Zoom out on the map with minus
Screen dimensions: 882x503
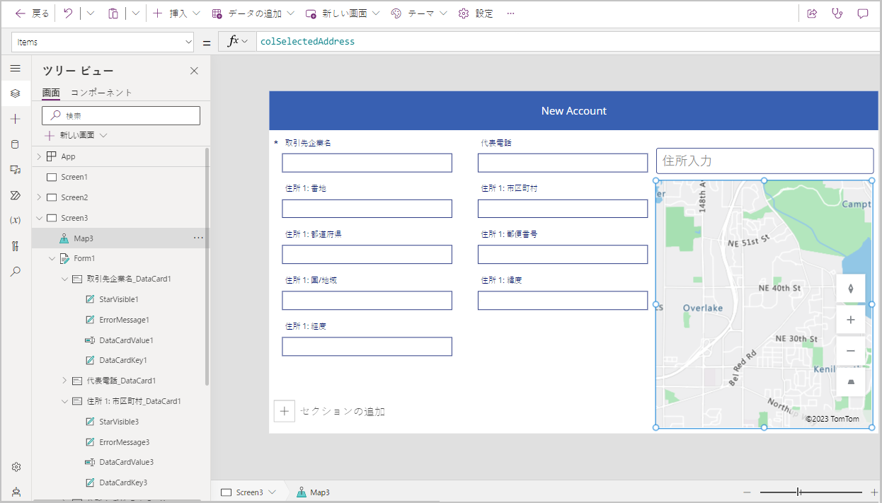[x=851, y=351]
